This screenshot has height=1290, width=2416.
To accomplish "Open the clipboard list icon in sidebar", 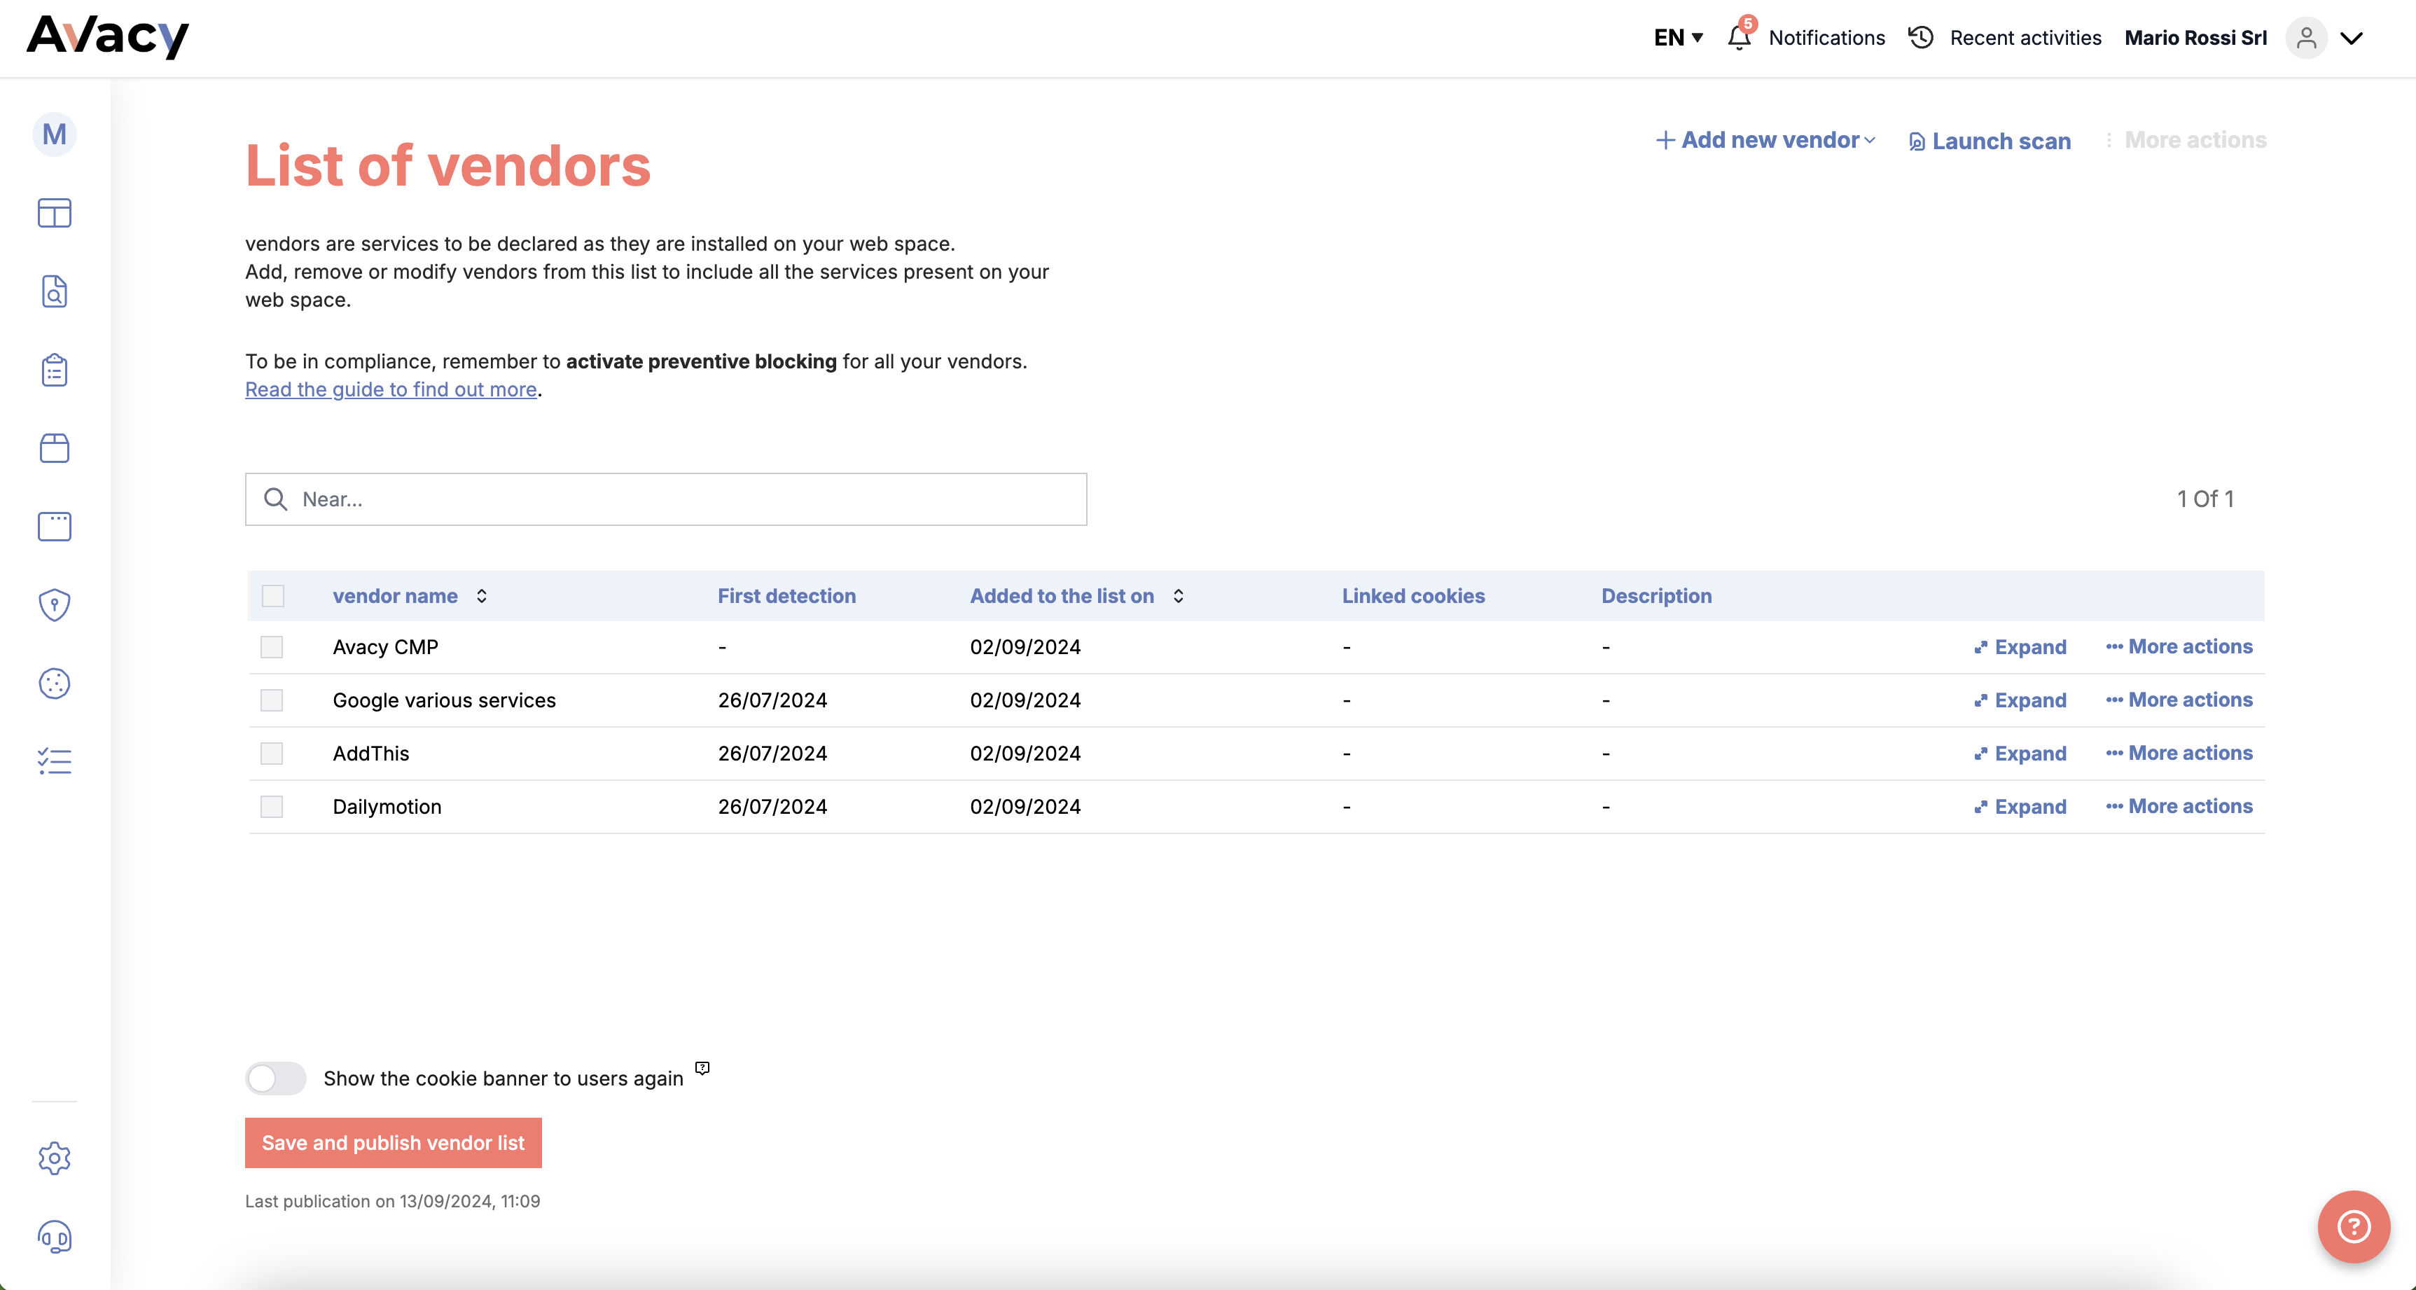I will tap(55, 370).
